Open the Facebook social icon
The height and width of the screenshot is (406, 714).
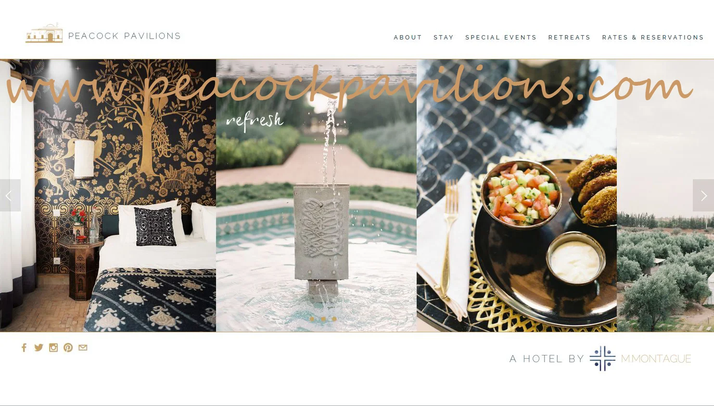(x=24, y=348)
